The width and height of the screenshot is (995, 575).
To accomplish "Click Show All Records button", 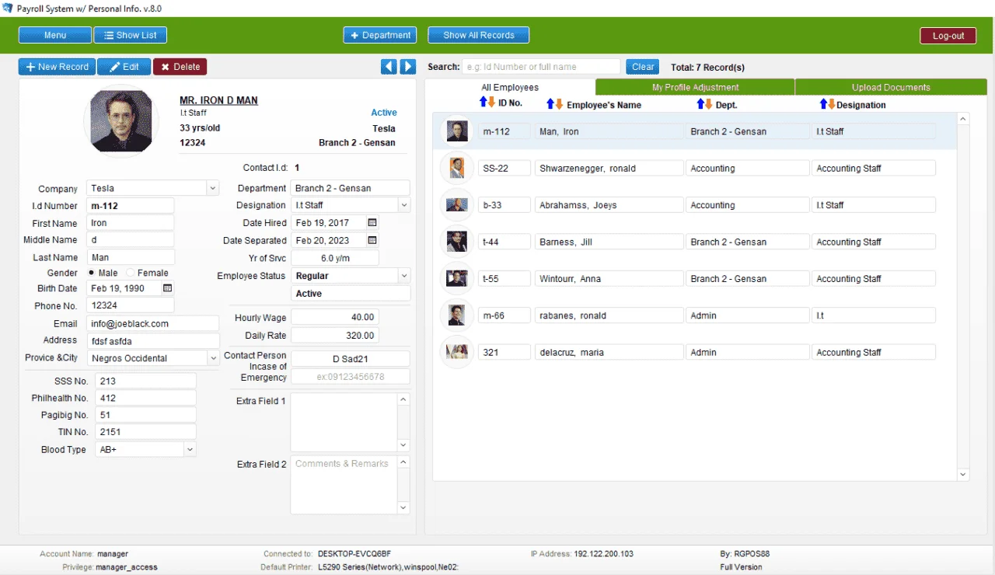I will 479,35.
